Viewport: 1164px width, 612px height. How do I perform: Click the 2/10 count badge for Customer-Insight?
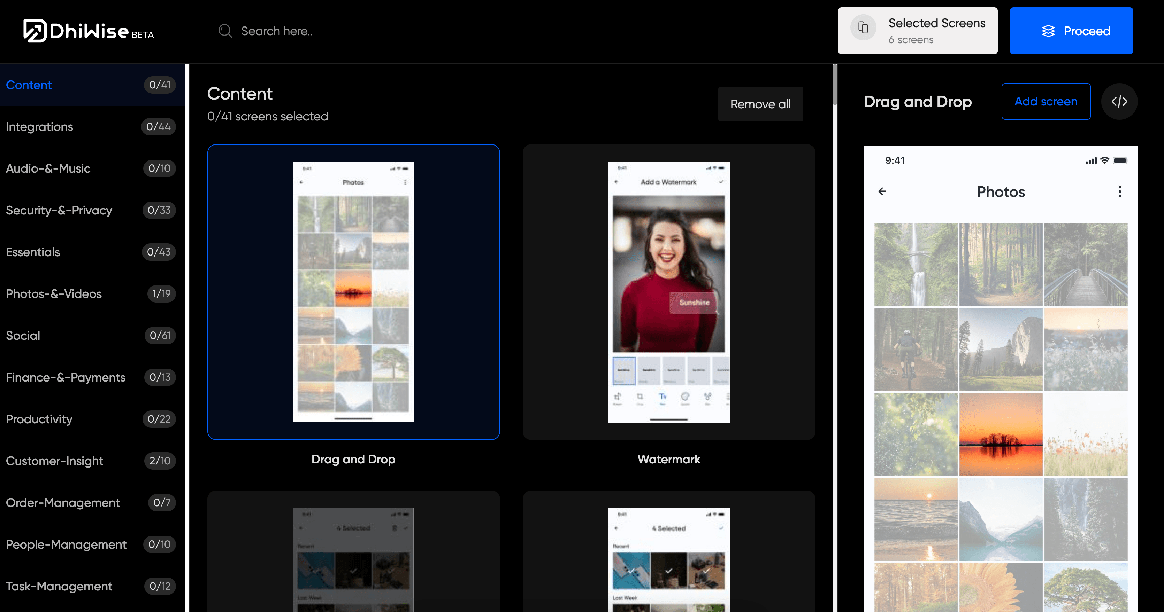pyautogui.click(x=160, y=461)
